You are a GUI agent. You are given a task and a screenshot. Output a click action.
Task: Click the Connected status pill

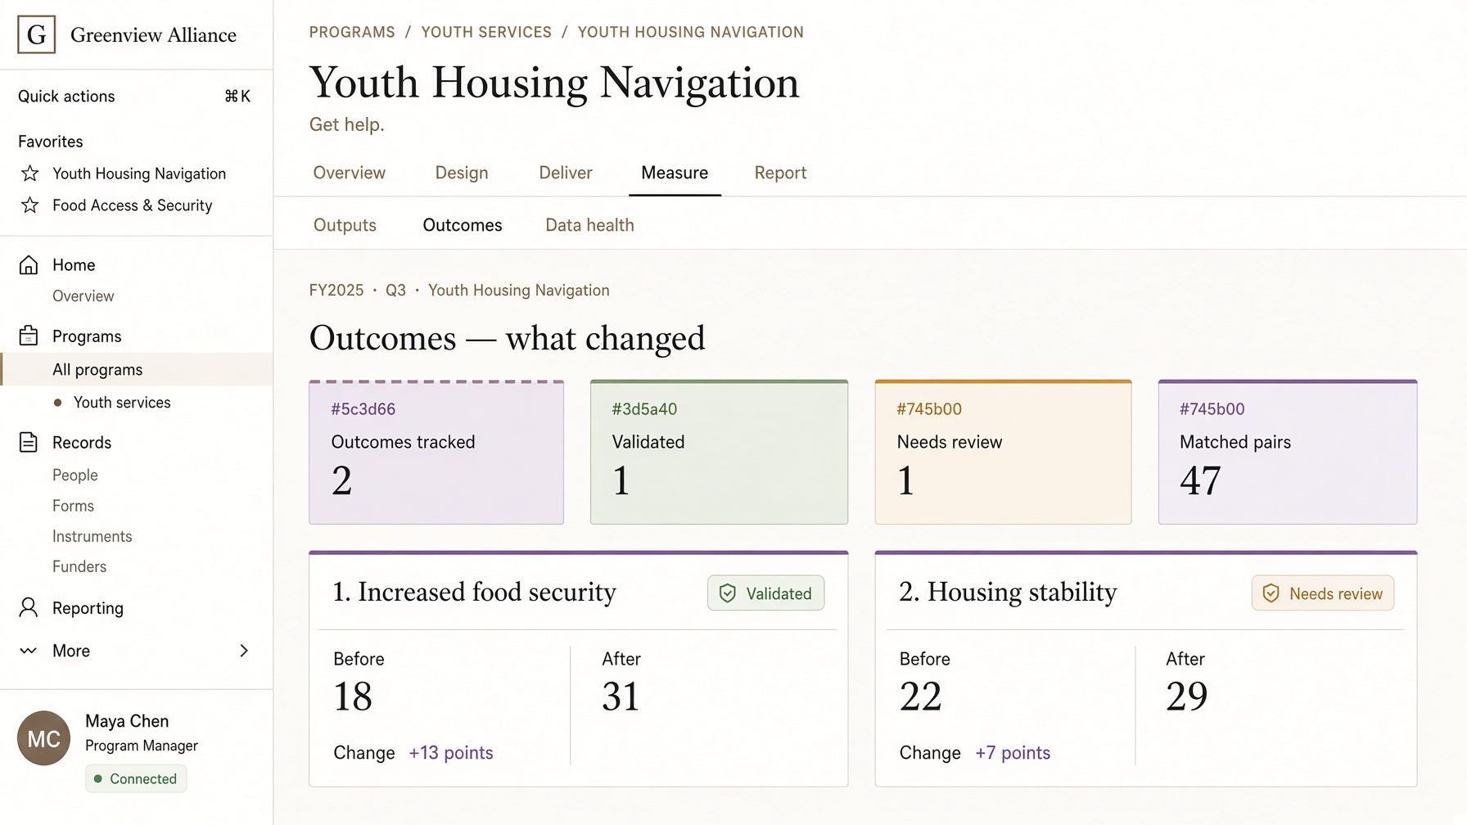pos(136,778)
